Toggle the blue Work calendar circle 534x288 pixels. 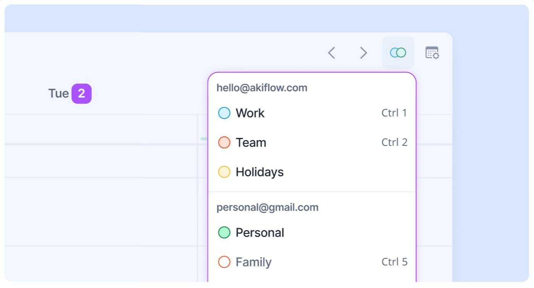pos(224,113)
